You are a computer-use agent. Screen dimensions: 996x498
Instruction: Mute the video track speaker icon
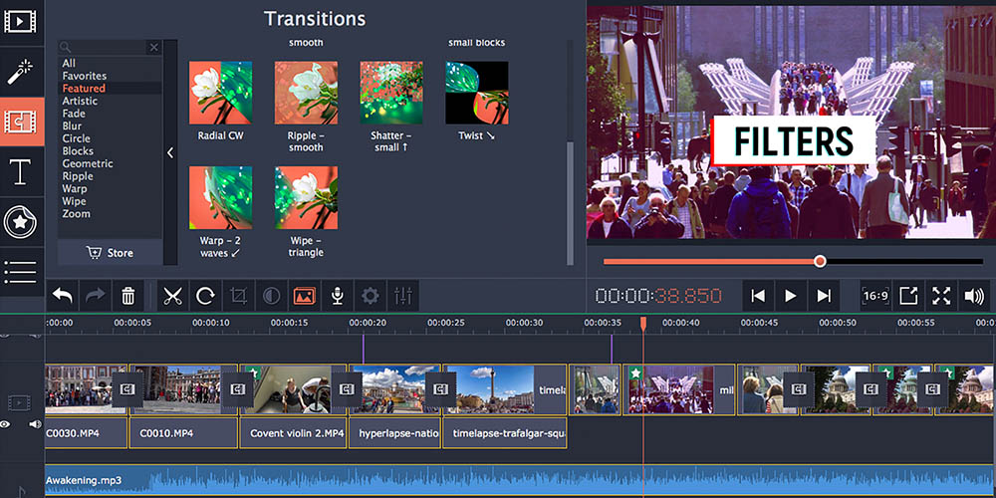[35, 424]
